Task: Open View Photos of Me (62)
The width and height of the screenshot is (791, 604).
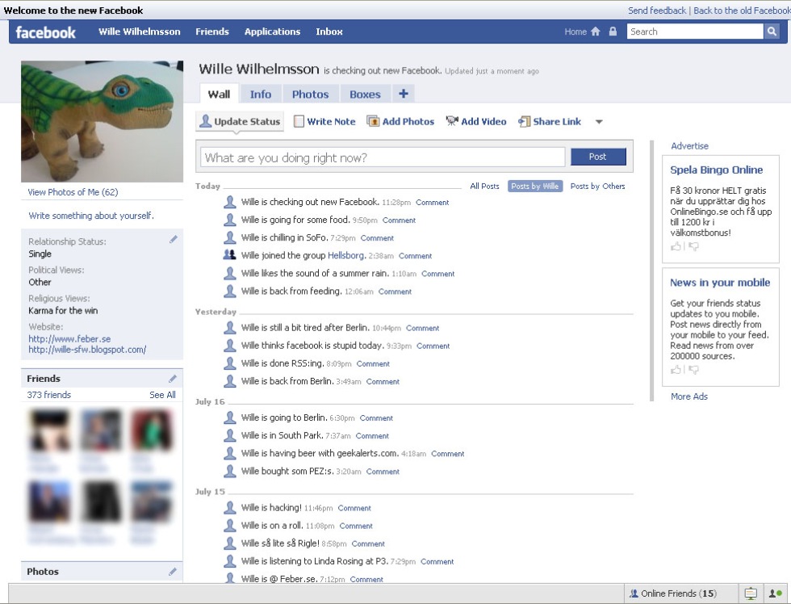Action: 73,191
